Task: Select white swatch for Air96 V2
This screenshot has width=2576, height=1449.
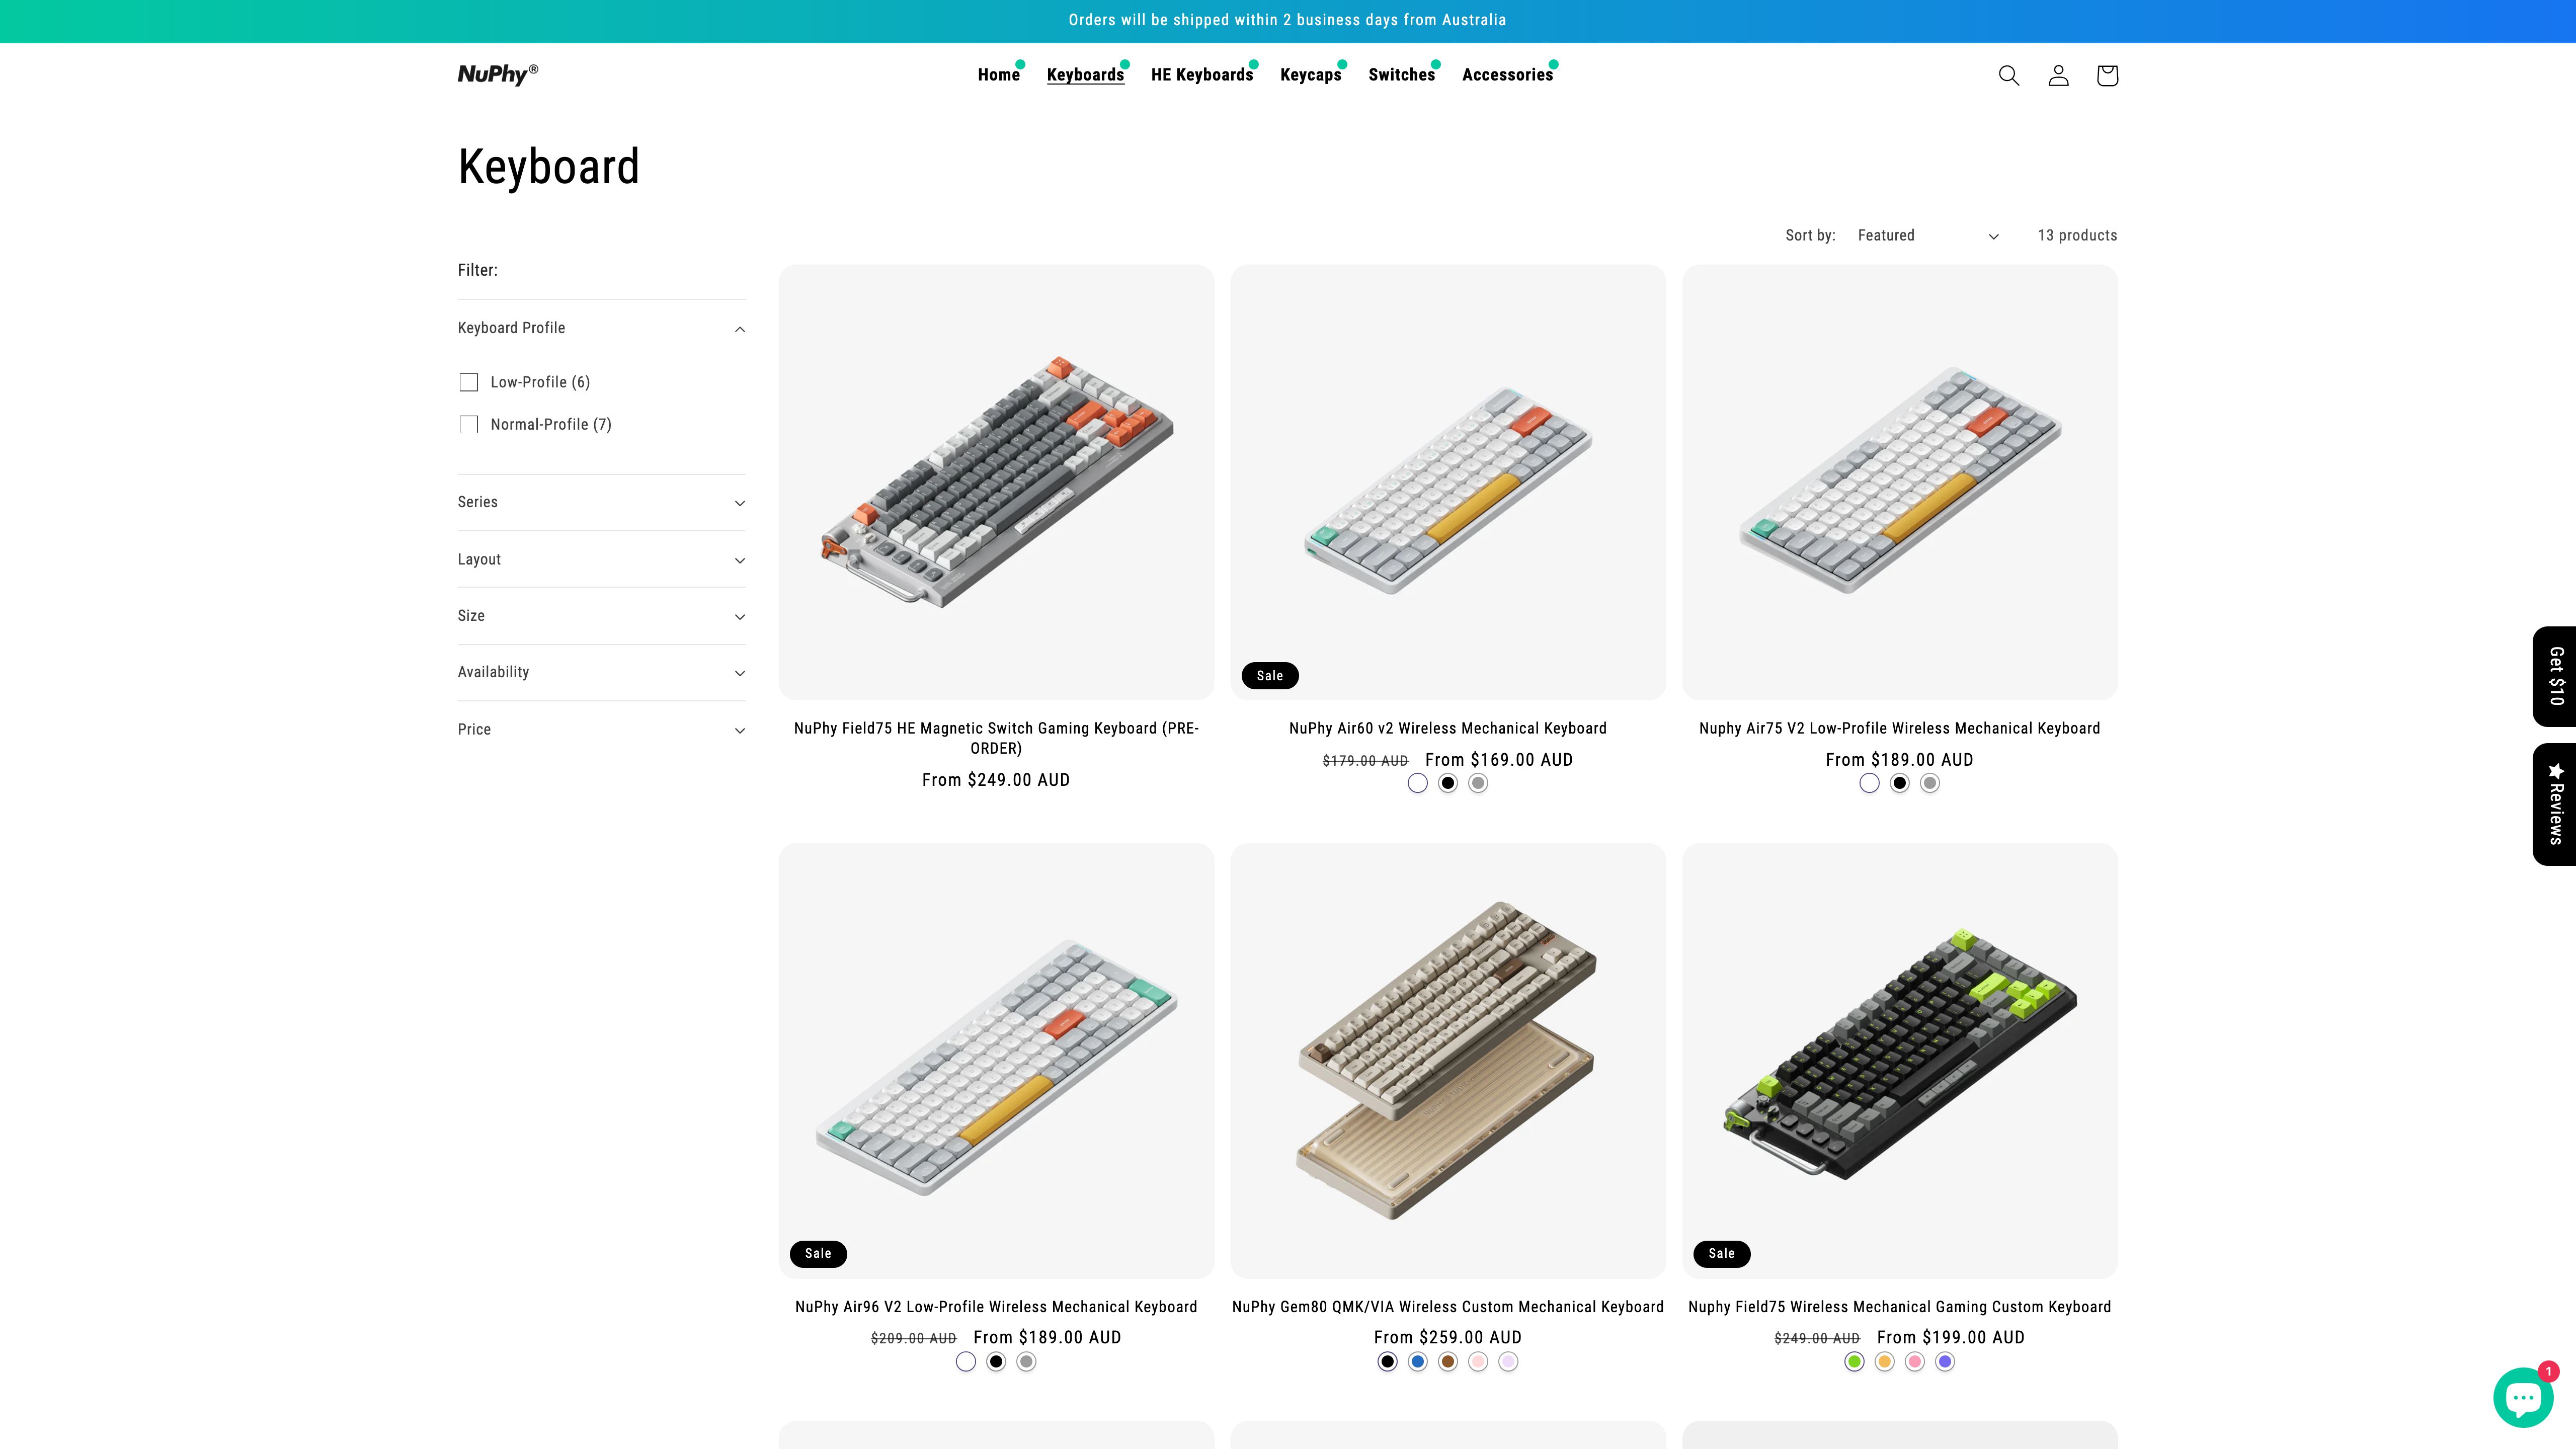Action: [965, 1361]
